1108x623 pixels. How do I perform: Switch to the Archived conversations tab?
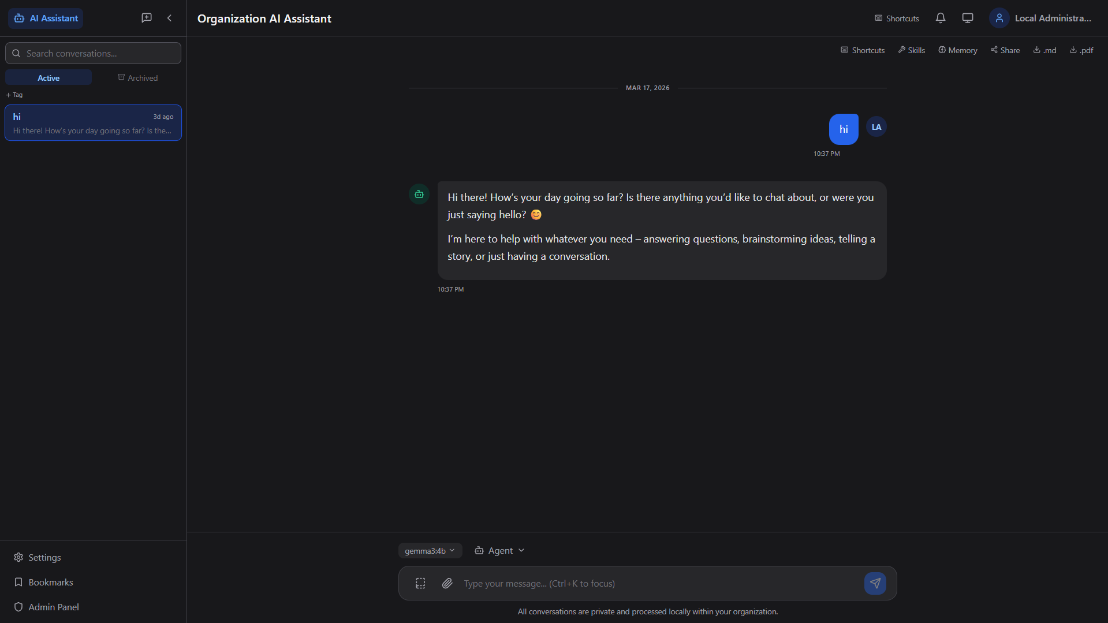(x=137, y=77)
